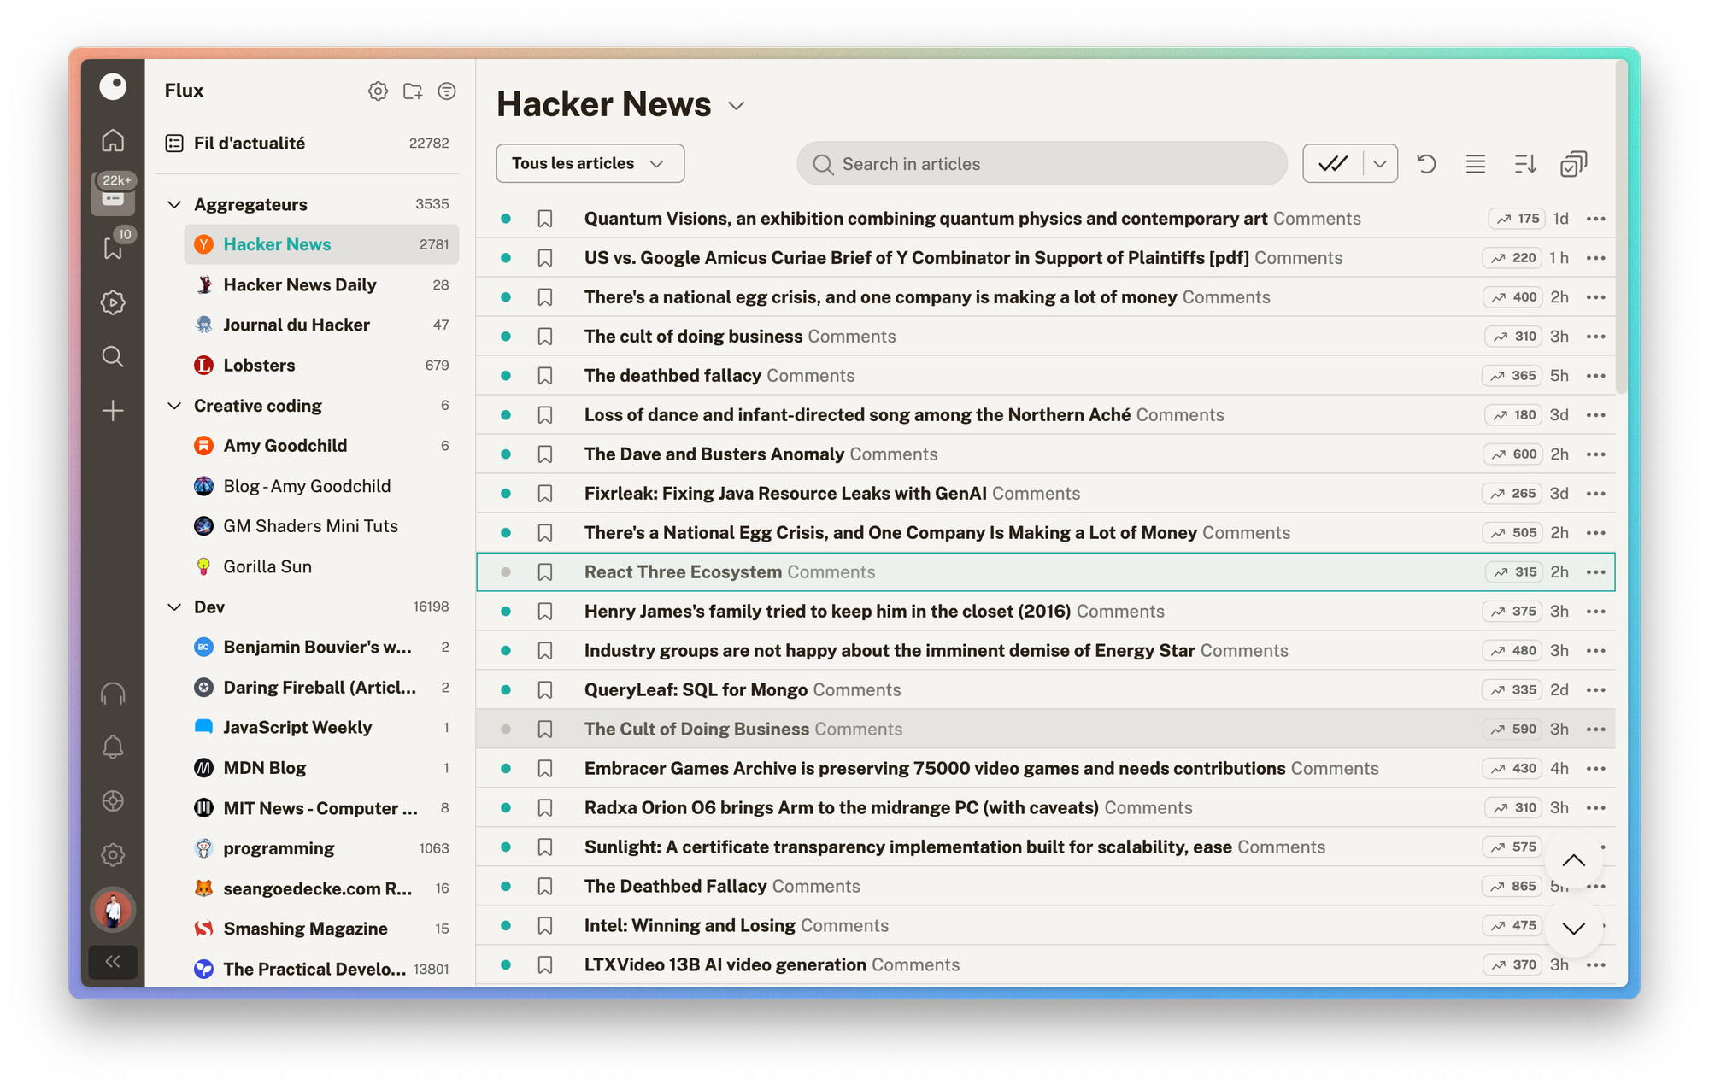Open Hacker News title dropdown chevron
Viewport: 1709px width, 1090px height.
[x=737, y=106]
